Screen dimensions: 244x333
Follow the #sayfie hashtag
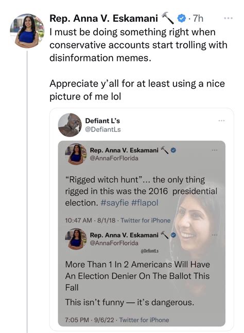[x=115, y=203]
